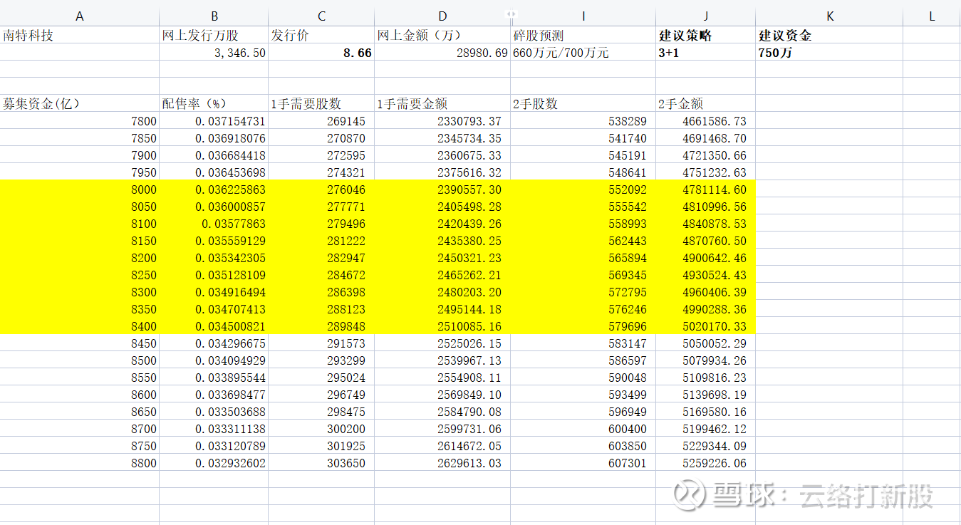The width and height of the screenshot is (961, 525).
Task: Select the highlighted rate 0.036225863
Action: [214, 189]
